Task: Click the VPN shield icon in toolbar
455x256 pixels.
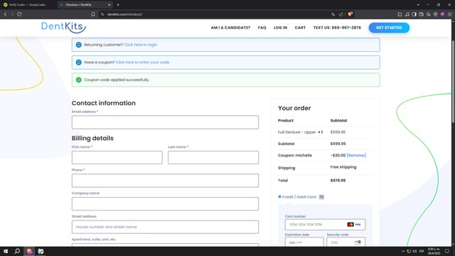Action: [436, 14]
